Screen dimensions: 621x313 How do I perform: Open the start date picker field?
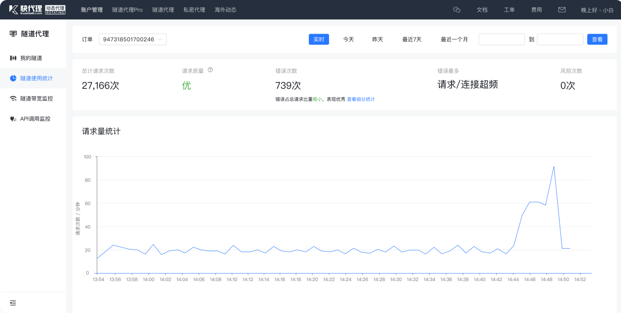[x=502, y=39]
